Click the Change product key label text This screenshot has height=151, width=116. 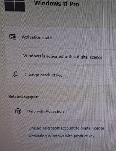44,75
